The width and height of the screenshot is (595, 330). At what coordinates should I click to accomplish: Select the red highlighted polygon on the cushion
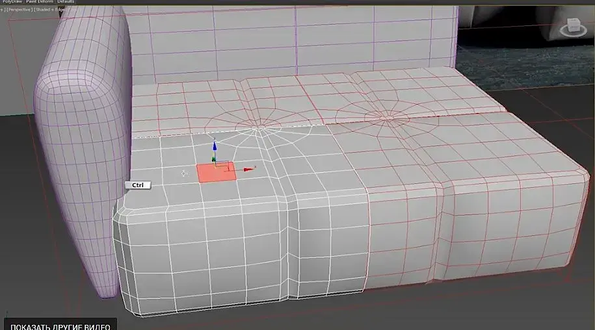tap(217, 173)
